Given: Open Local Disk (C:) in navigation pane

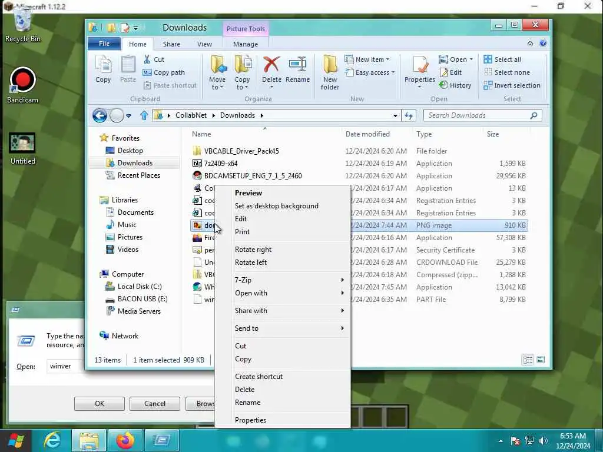Looking at the screenshot, I should tap(139, 287).
